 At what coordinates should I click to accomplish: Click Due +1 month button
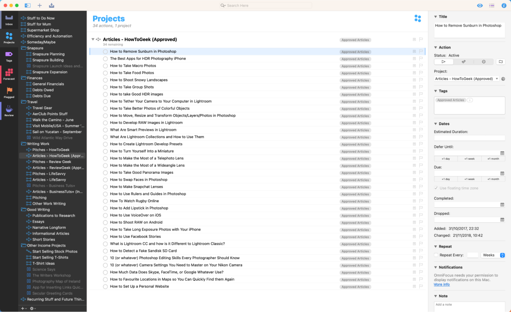pyautogui.click(x=493, y=179)
